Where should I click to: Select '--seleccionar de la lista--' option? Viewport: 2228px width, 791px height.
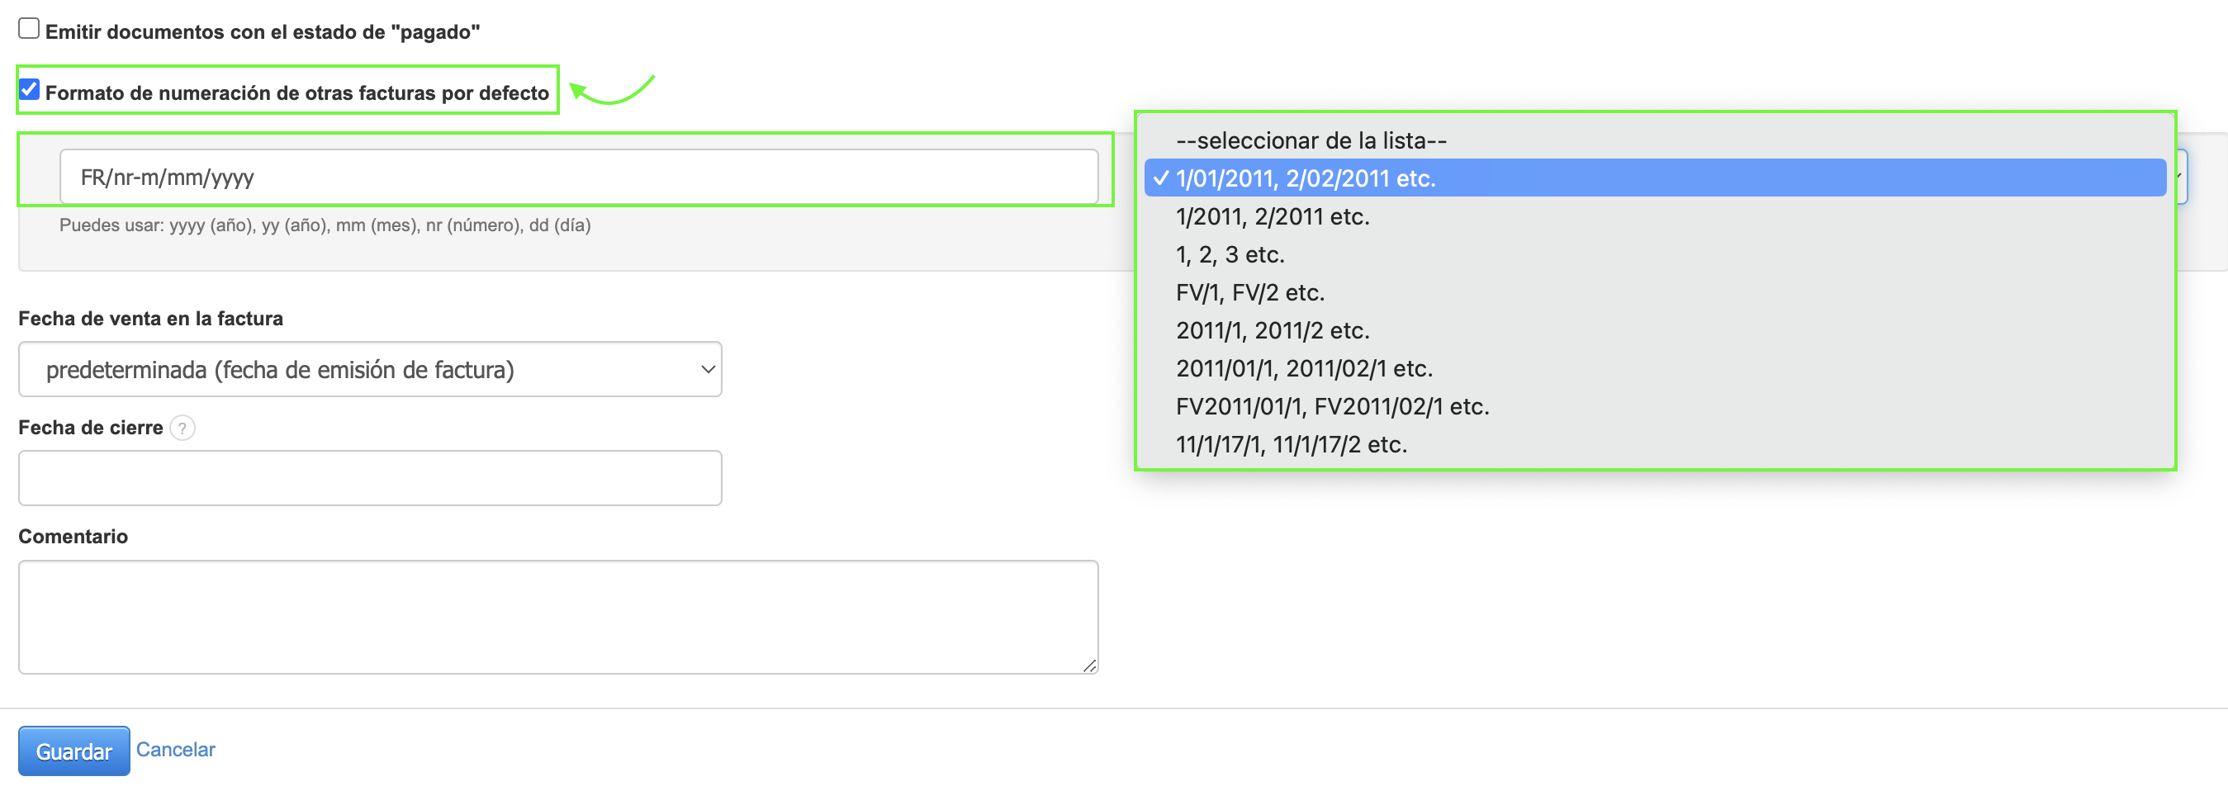click(x=1311, y=140)
